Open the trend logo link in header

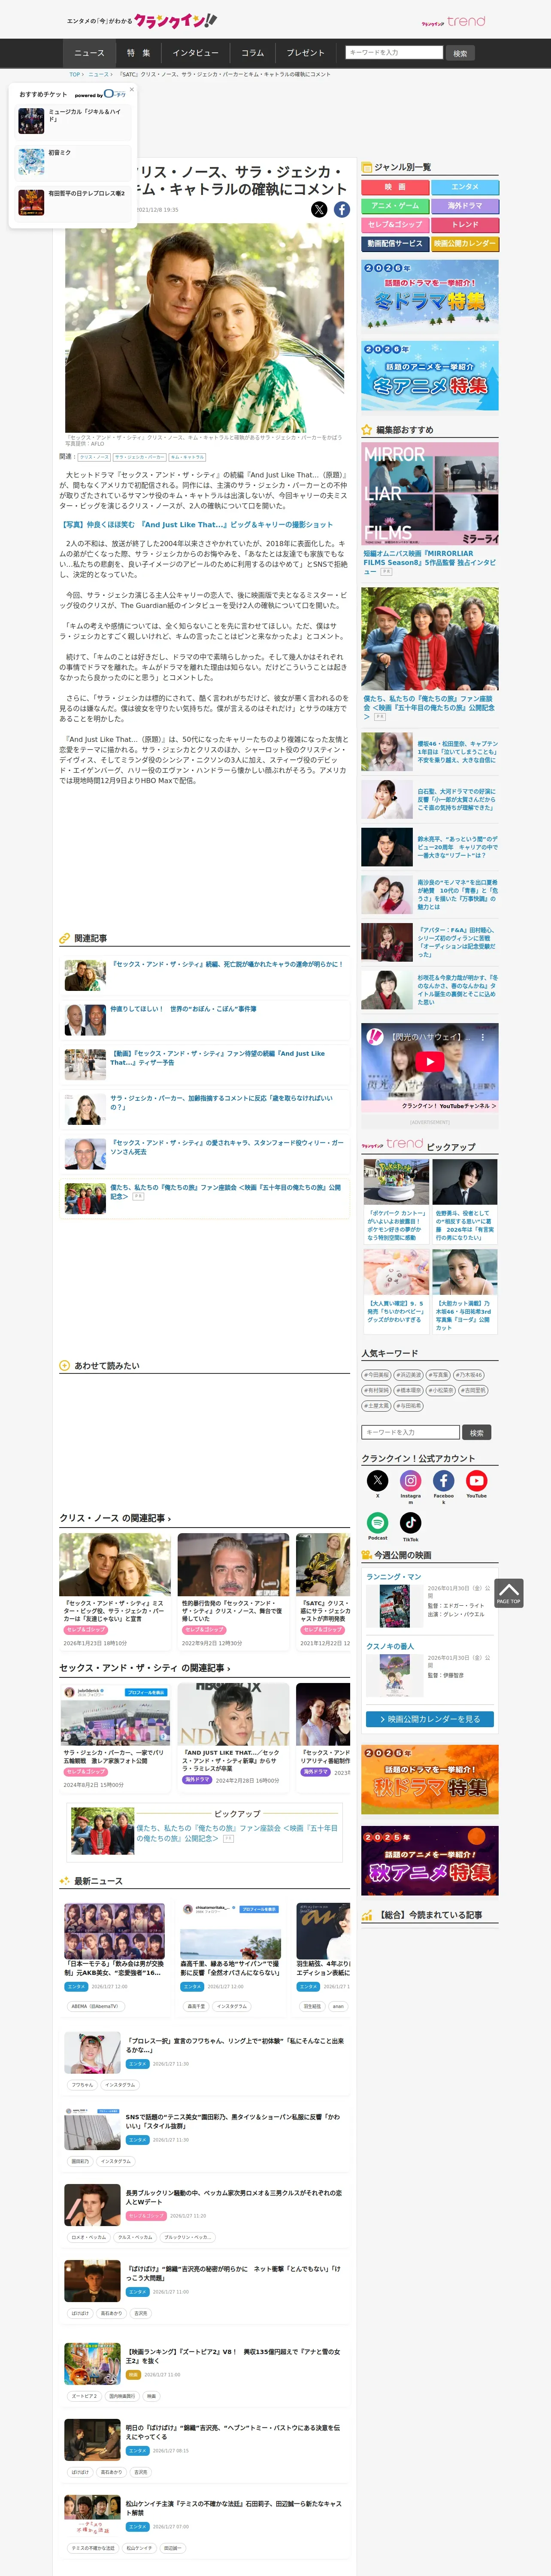[x=453, y=21]
